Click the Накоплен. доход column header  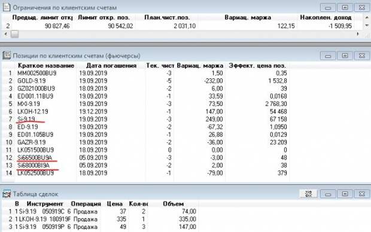pos(326,17)
